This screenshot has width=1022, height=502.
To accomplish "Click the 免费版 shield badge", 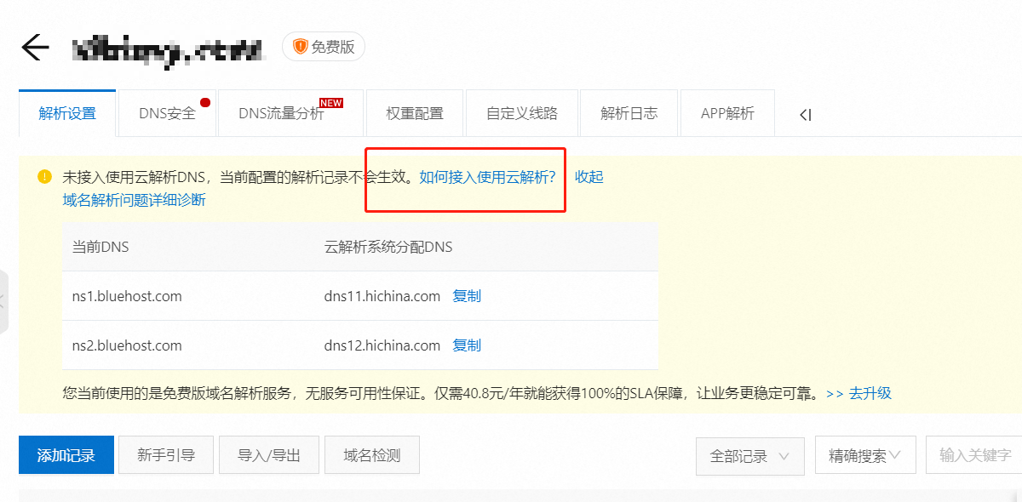I will [324, 47].
